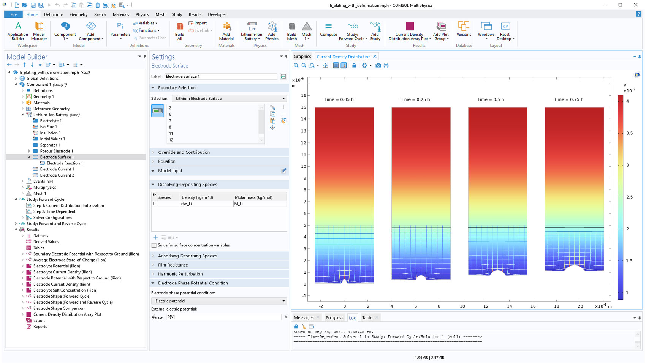Toggle the active selection switch for boundaries
The height and width of the screenshot is (363, 646).
(x=158, y=111)
